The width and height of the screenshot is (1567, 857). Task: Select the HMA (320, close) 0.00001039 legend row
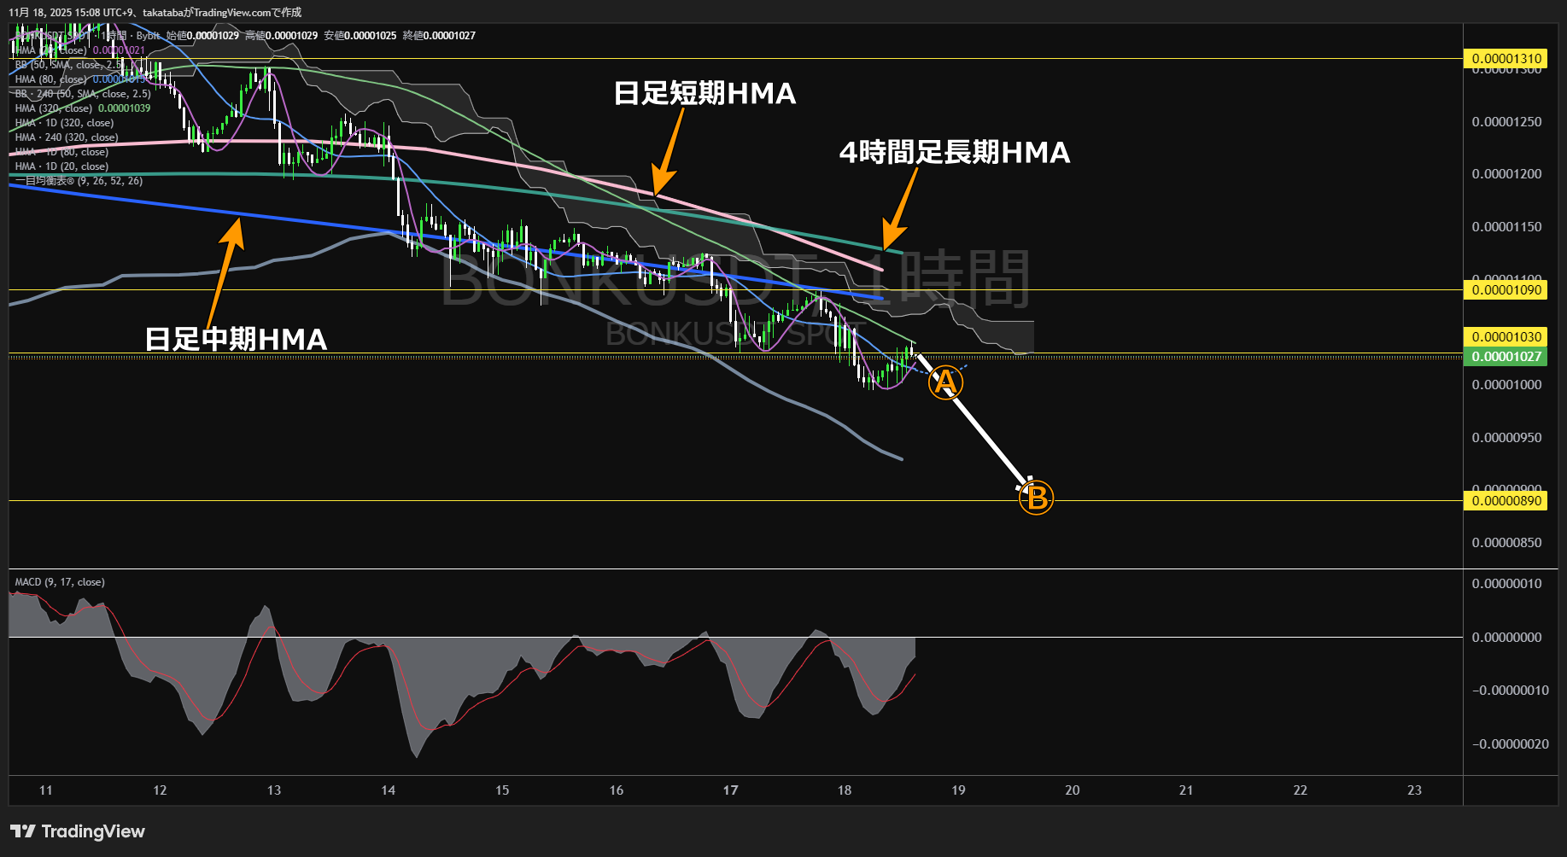coord(83,108)
